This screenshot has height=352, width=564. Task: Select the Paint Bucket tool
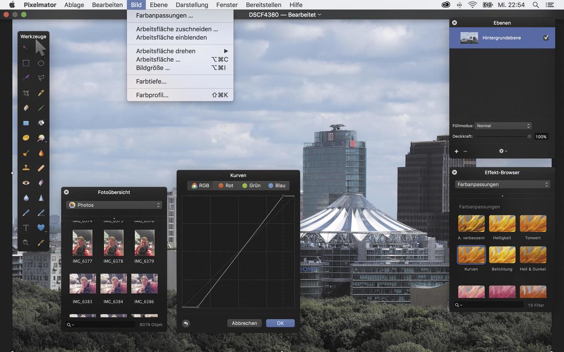coord(41,123)
